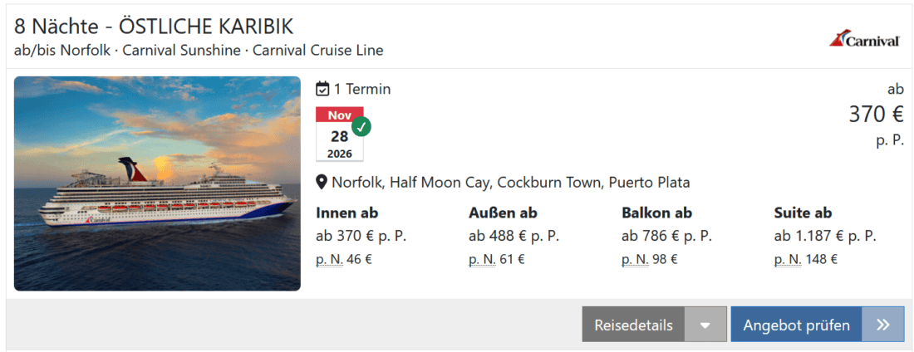This screenshot has height=352, width=914.
Task: Click the p. N. abbreviation under Suite
Action: [787, 259]
